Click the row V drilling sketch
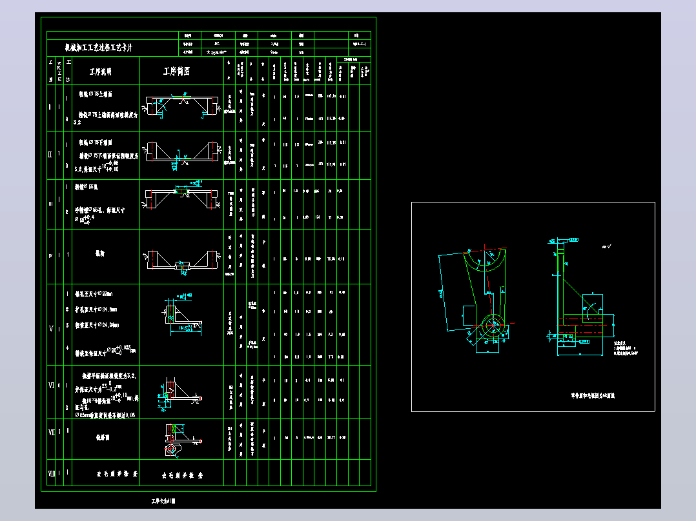Viewport: 696px width, 521px height. (x=182, y=313)
